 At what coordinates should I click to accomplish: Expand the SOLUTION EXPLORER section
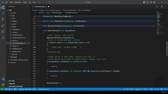pyautogui.click(x=15, y=86)
